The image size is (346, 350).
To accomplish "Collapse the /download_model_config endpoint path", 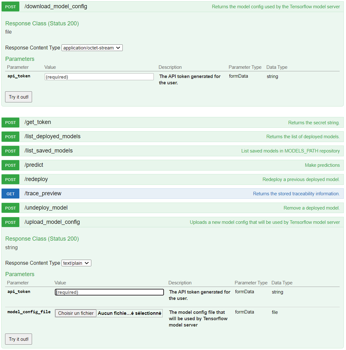I will click(56, 6).
